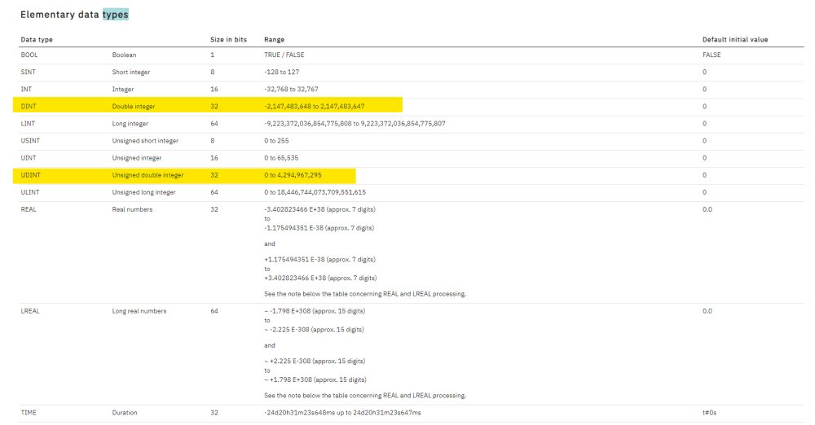Click the 'Default initial value' column header
This screenshot has width=815, height=425.
(734, 39)
